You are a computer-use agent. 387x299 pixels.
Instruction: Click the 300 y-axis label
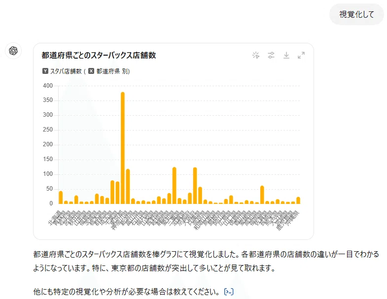coord(48,115)
